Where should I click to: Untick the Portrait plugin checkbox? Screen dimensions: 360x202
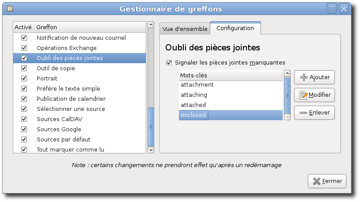24,78
